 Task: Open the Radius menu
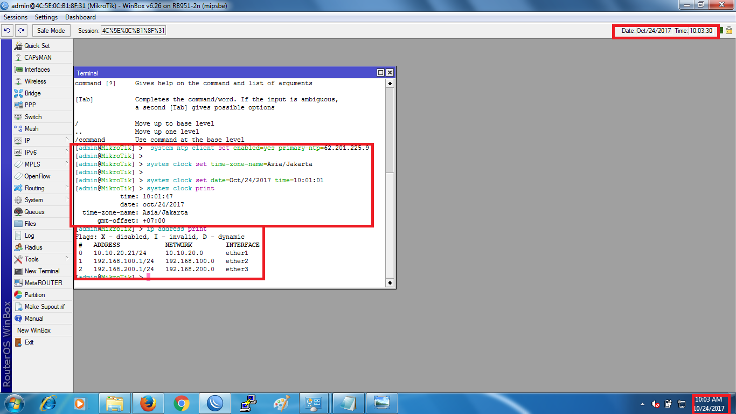(43, 247)
